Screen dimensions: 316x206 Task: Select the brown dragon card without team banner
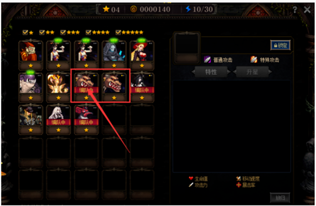[114, 87]
